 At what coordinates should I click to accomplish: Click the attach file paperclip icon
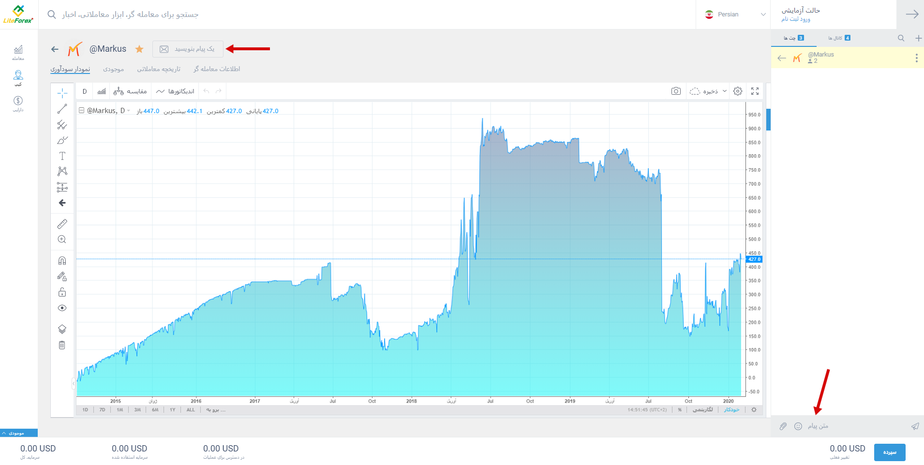click(x=783, y=426)
